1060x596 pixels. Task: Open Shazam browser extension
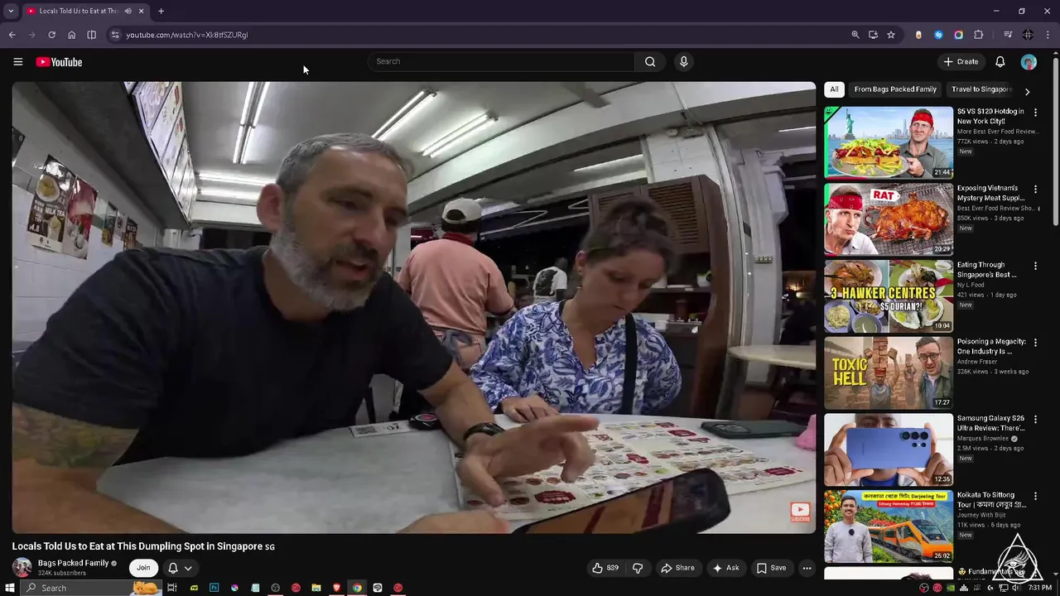(x=938, y=35)
